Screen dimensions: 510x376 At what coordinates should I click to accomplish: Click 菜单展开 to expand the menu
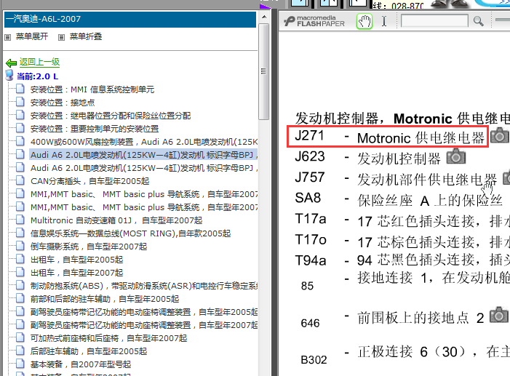32,36
